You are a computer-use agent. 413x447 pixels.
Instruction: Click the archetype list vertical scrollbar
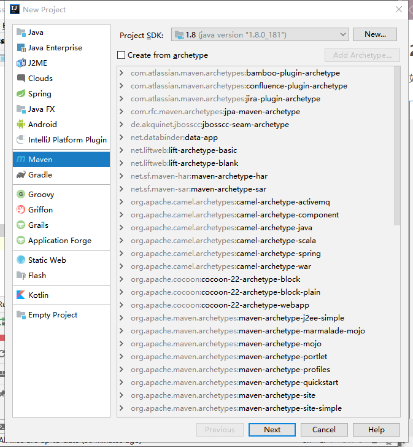pyautogui.click(x=397, y=146)
